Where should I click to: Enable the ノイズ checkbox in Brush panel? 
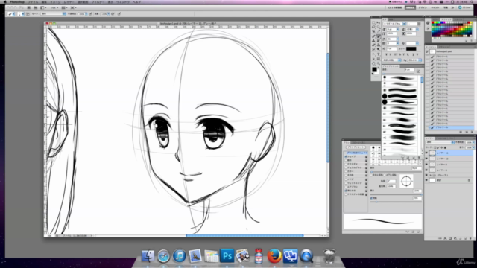(346, 179)
